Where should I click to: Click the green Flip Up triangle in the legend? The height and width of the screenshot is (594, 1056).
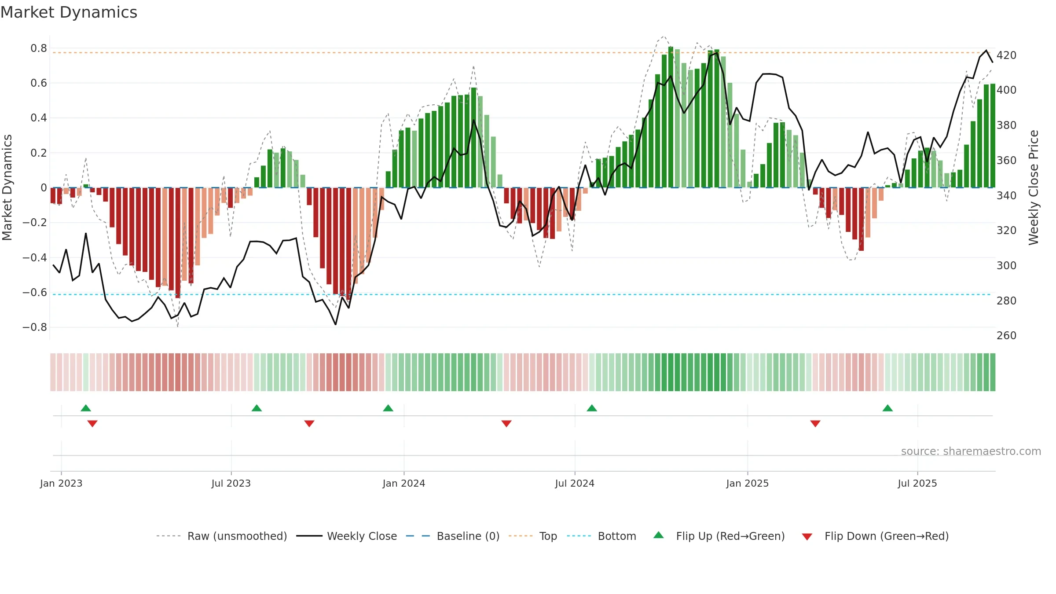tap(658, 535)
